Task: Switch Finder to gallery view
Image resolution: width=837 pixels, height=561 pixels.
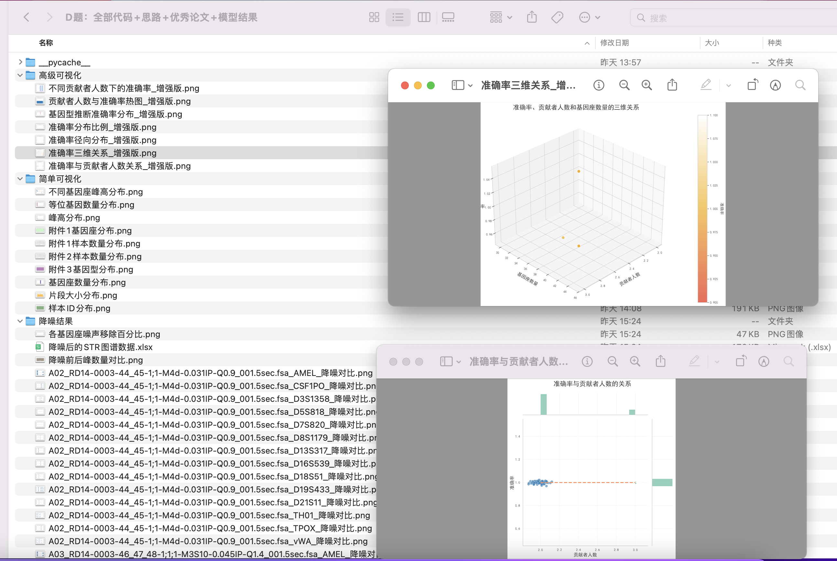Action: (x=448, y=17)
